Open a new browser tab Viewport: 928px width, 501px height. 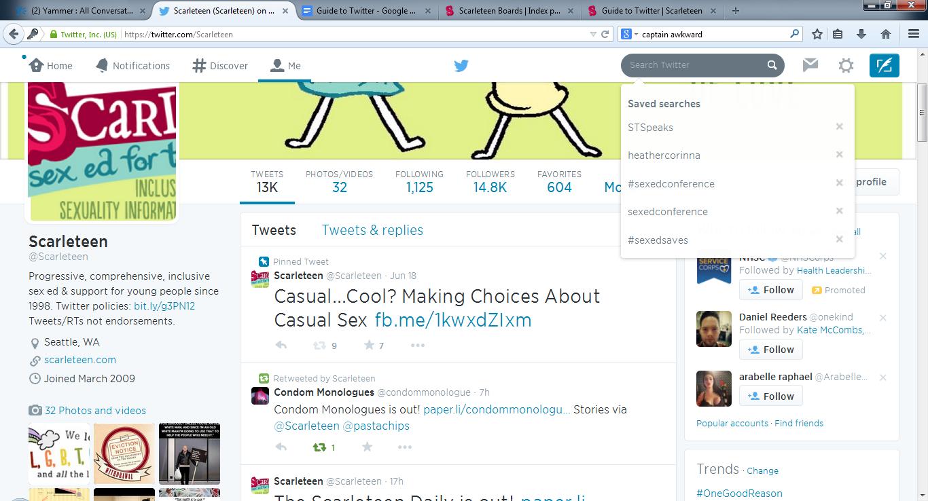(736, 11)
